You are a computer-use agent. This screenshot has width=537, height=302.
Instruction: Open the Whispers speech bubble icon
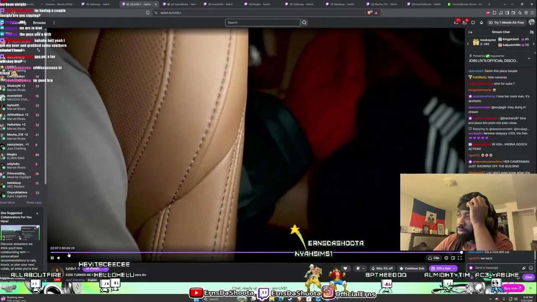[473, 22]
